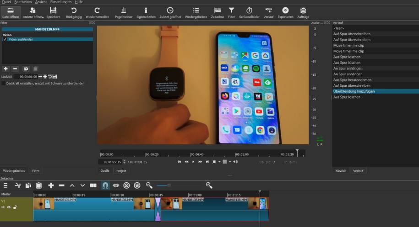Image resolution: width=419 pixels, height=227 pixels.
Task: Open the player grid display dropdown arrow
Action: tap(230, 162)
